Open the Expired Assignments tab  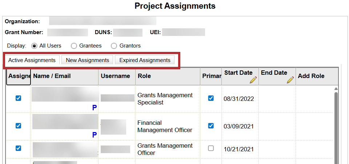point(145,60)
